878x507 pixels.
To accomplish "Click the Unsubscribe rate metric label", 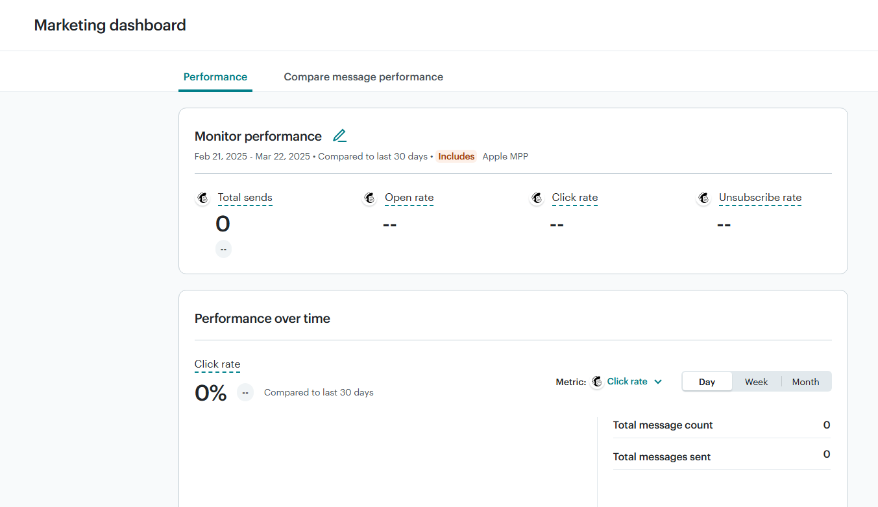I will [x=760, y=198].
